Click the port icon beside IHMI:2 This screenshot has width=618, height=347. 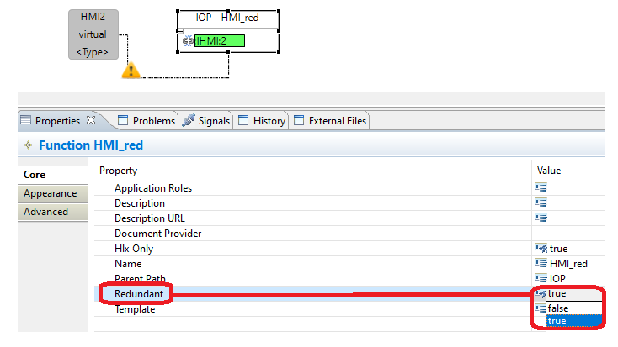click(188, 40)
